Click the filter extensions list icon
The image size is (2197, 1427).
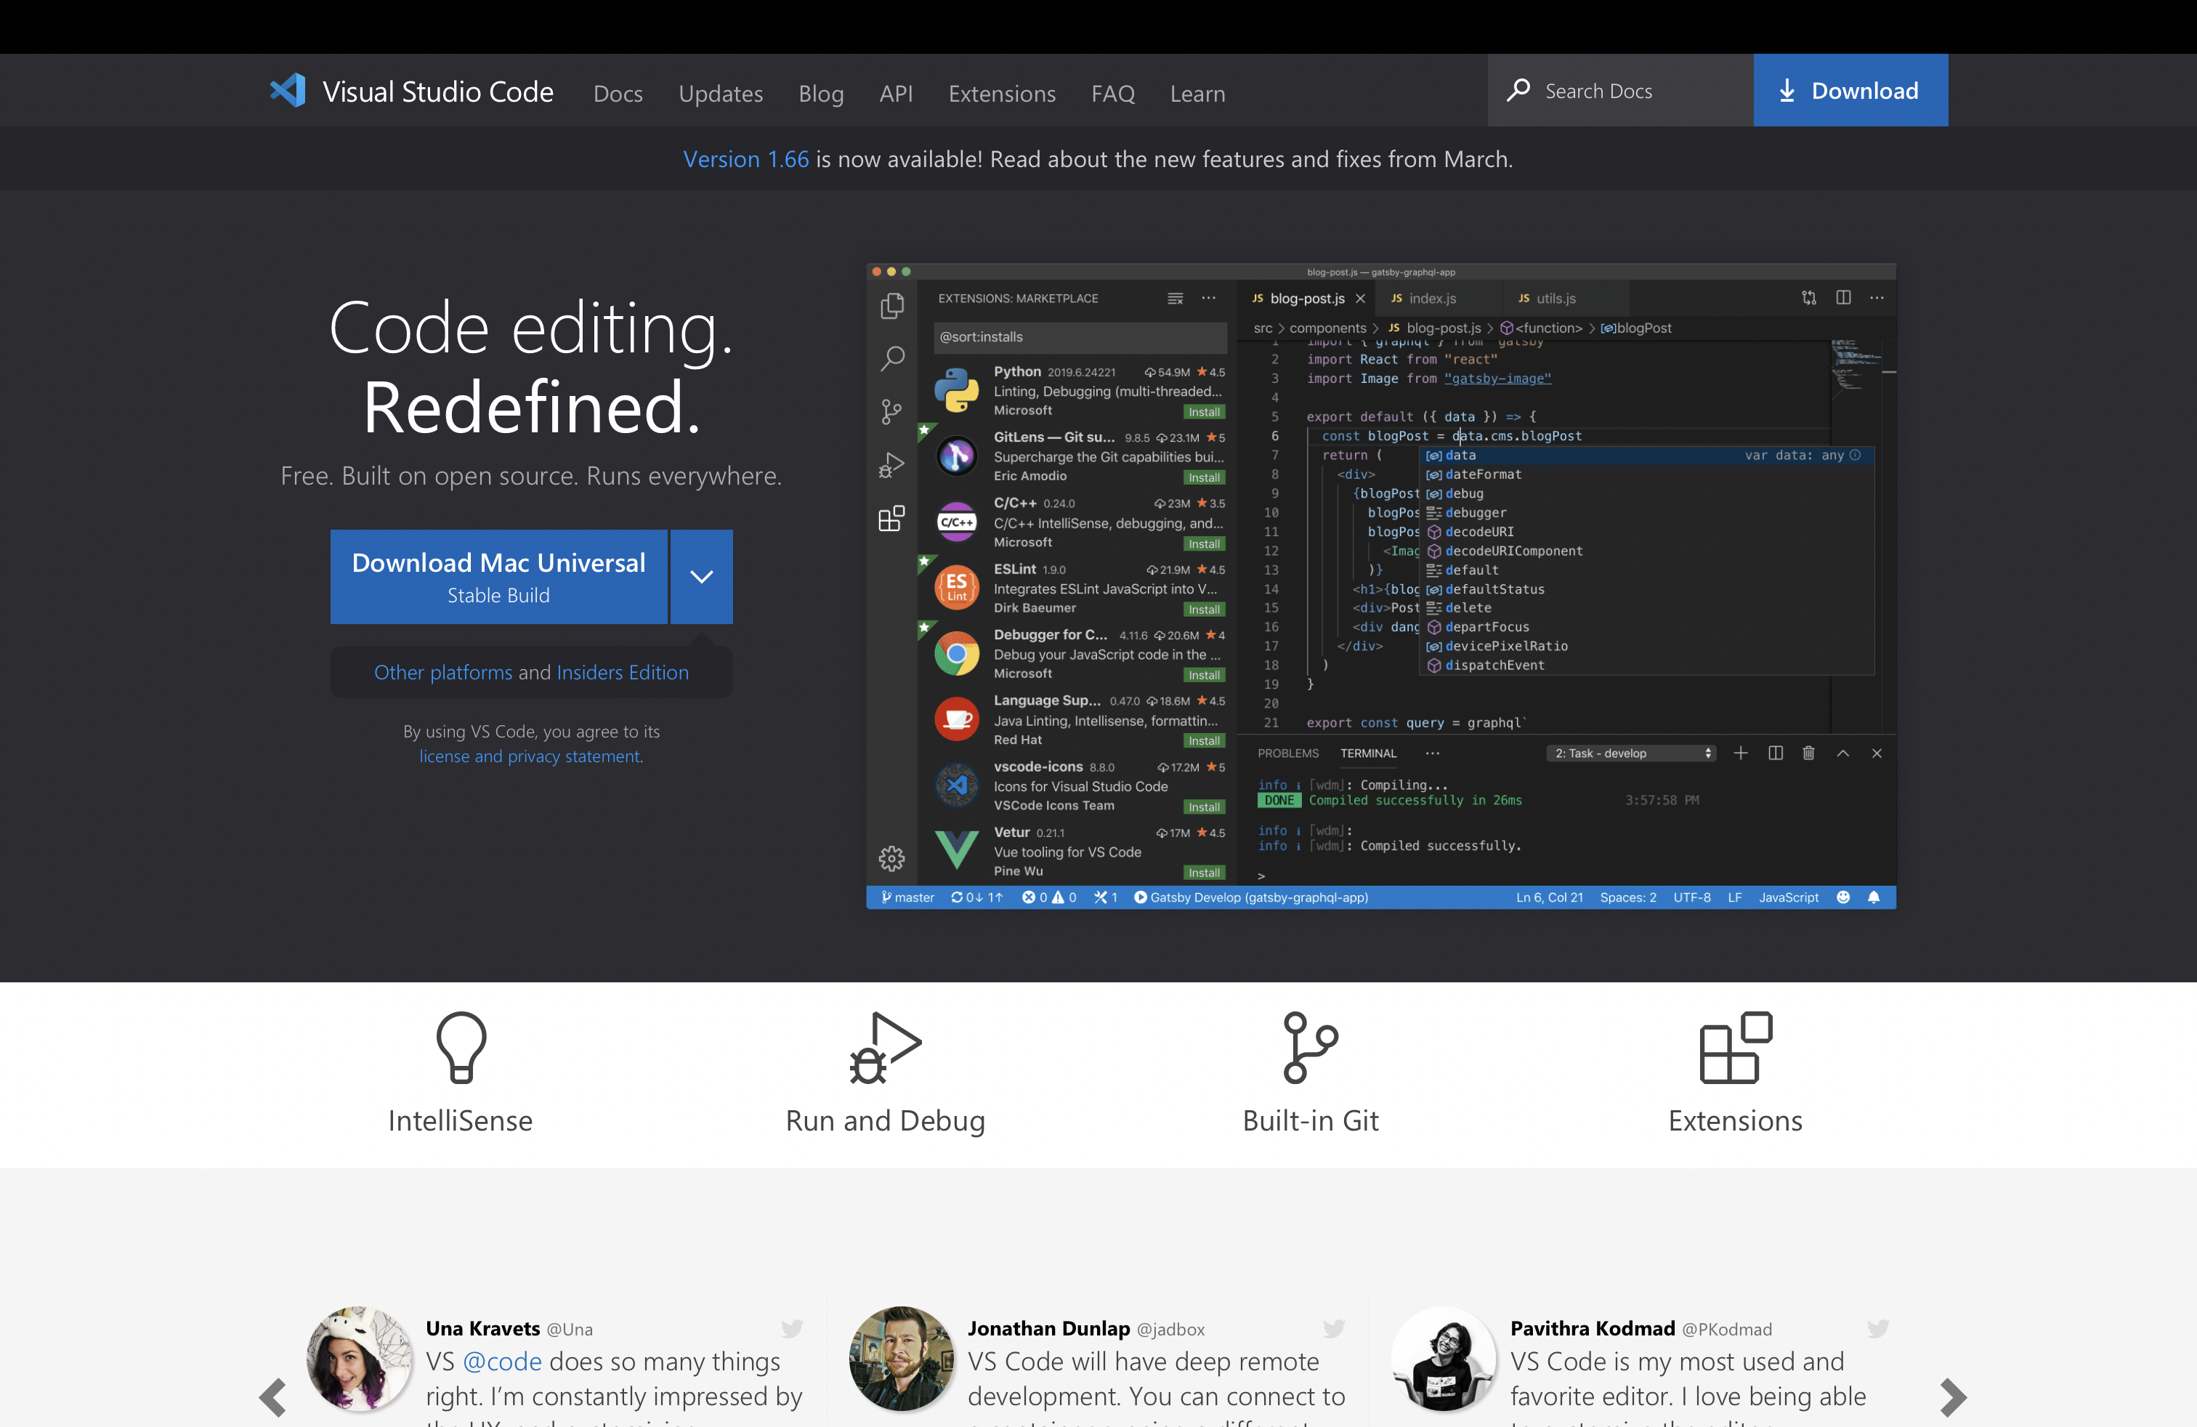[1175, 298]
